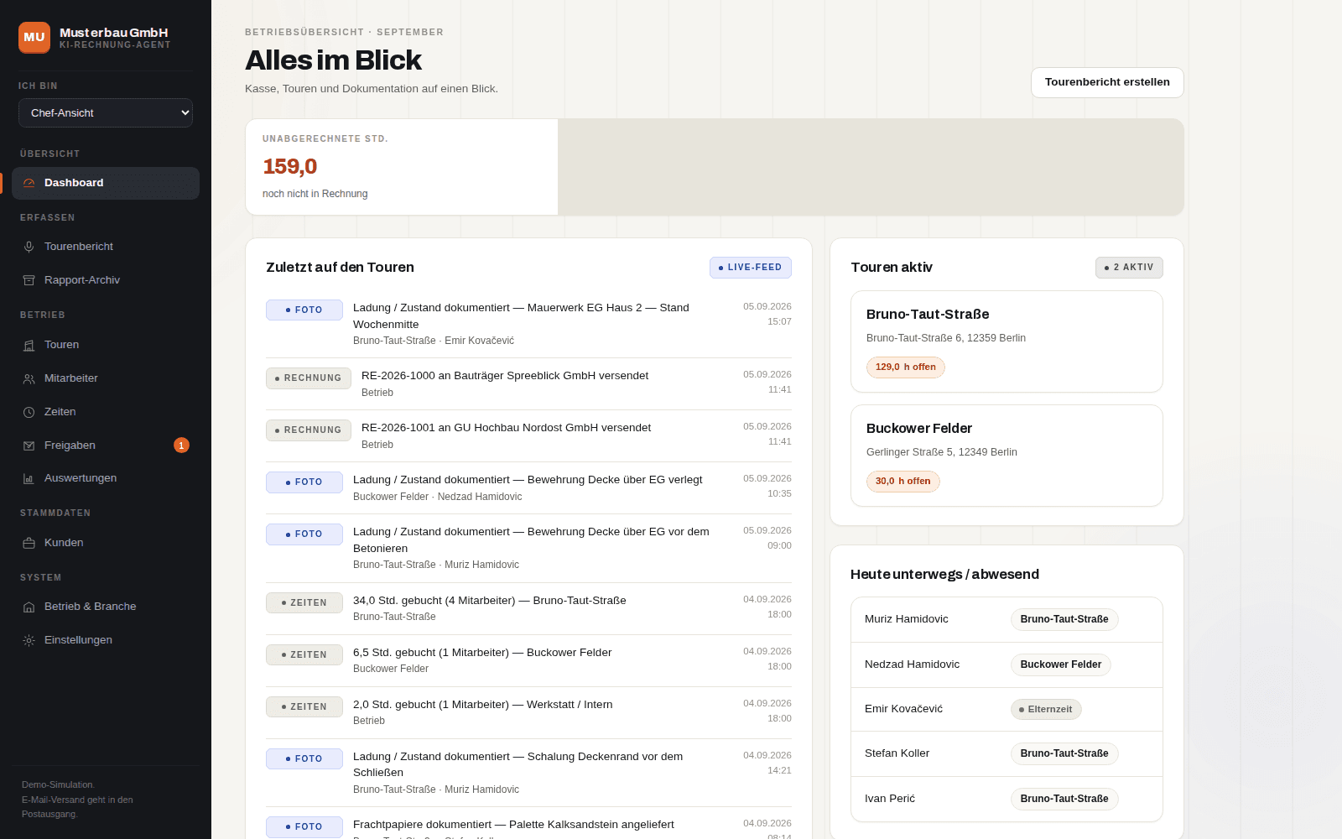Click the 2 AKTIV badge
The height and width of the screenshot is (839, 1342).
[x=1129, y=268]
